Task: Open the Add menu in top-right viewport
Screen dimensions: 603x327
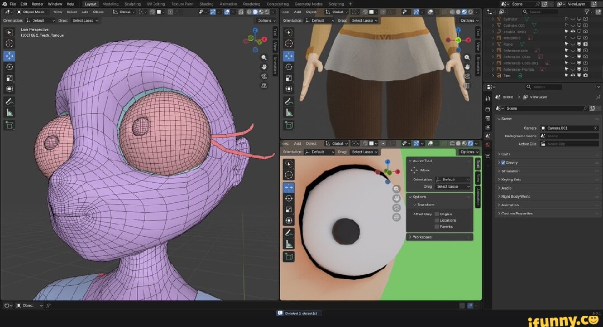Action: 297,12
